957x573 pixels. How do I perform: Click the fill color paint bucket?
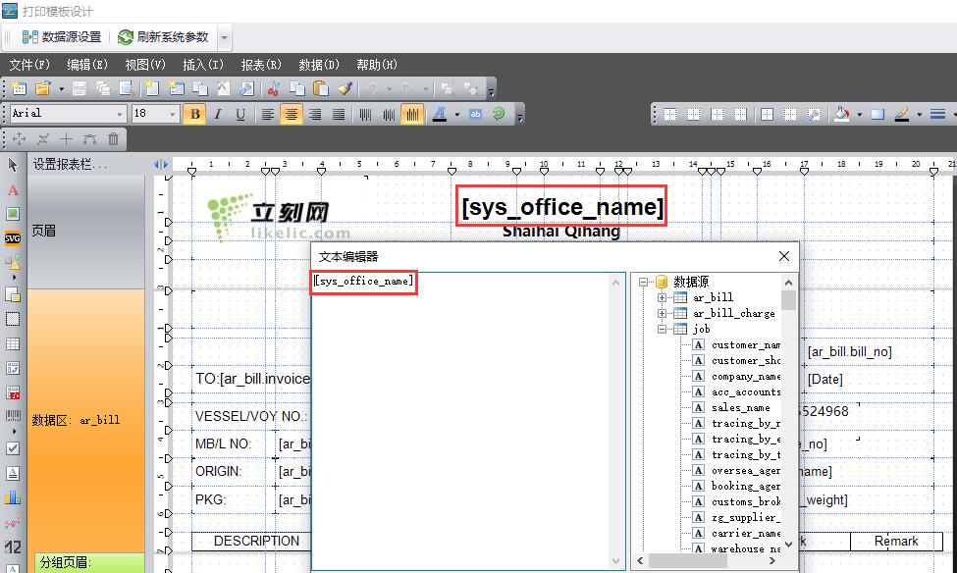pyautogui.click(x=842, y=114)
